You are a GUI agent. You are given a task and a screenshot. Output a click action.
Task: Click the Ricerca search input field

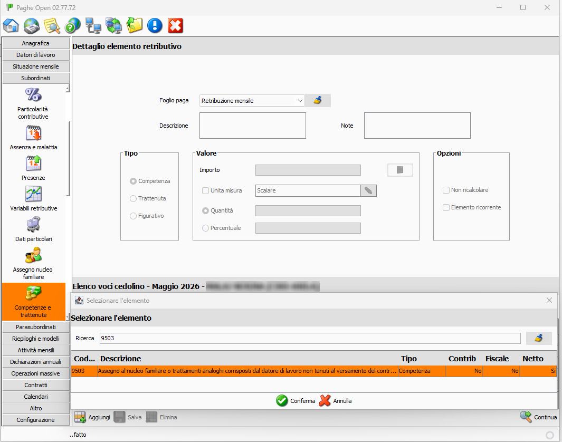pos(310,338)
